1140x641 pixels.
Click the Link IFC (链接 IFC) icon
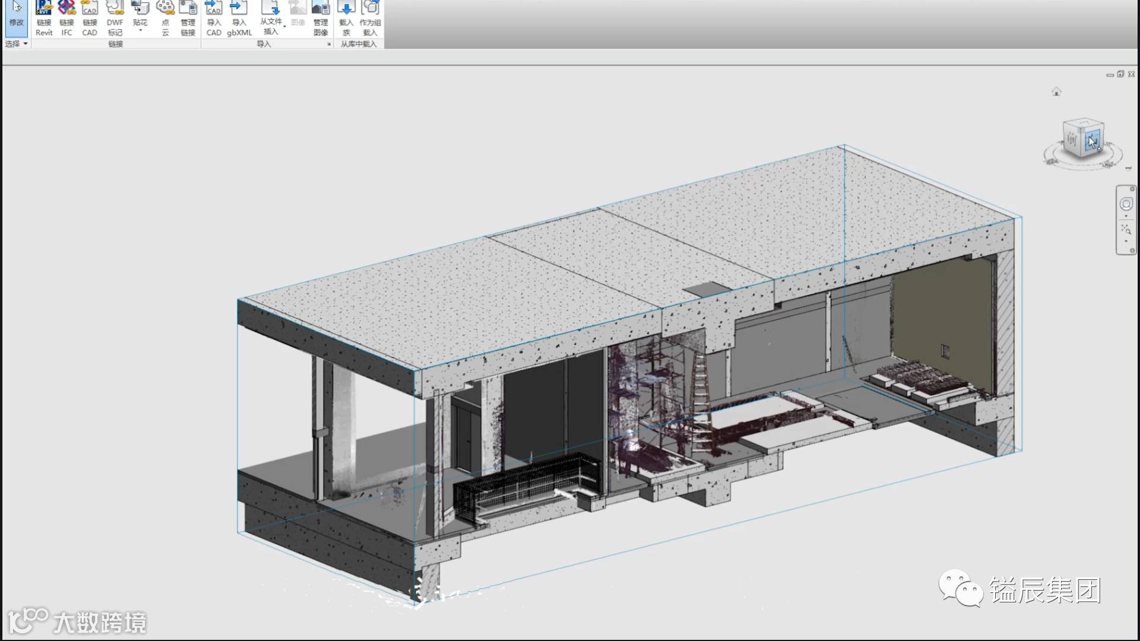(66, 18)
